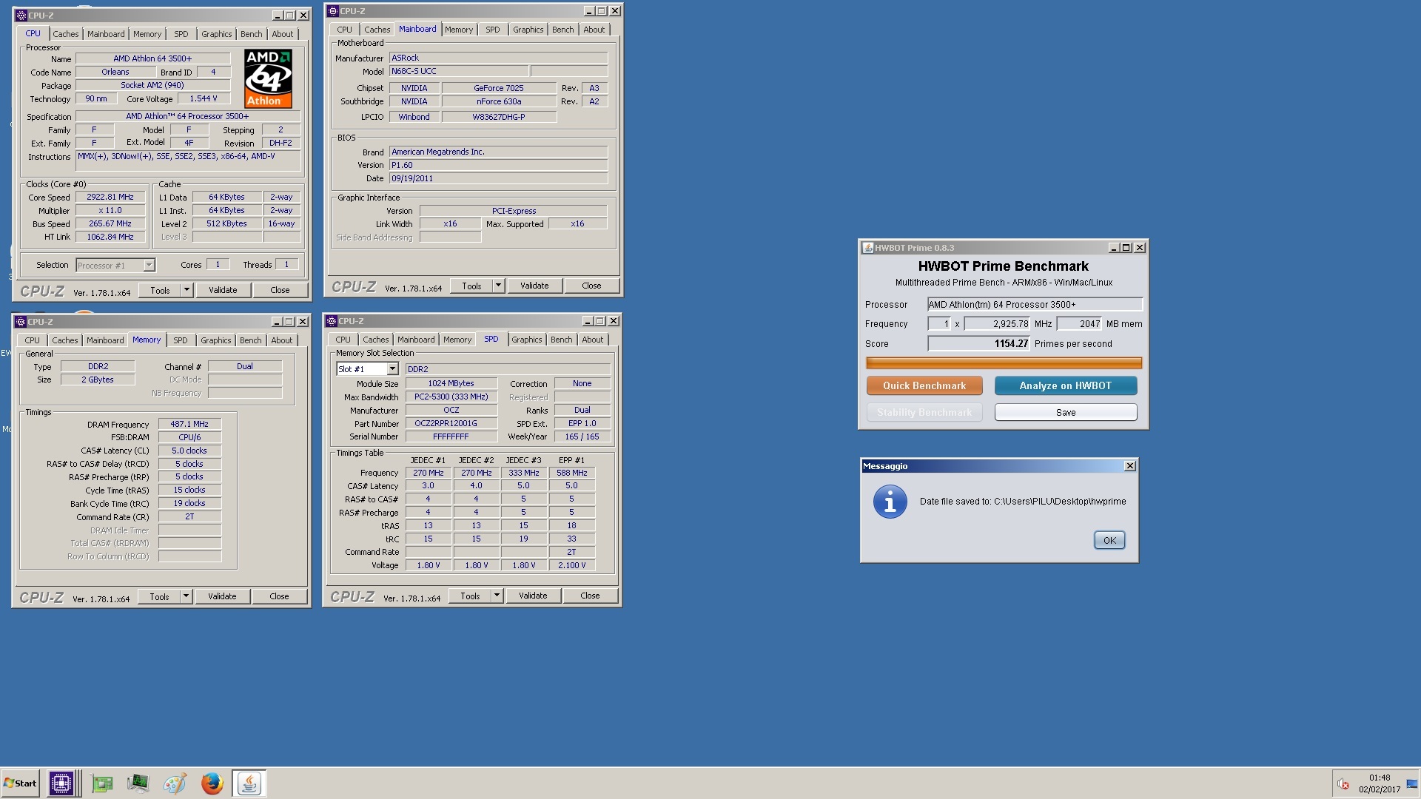Expand Tools dropdown arrow in the CPU window
The height and width of the screenshot is (799, 1421).
[187, 290]
